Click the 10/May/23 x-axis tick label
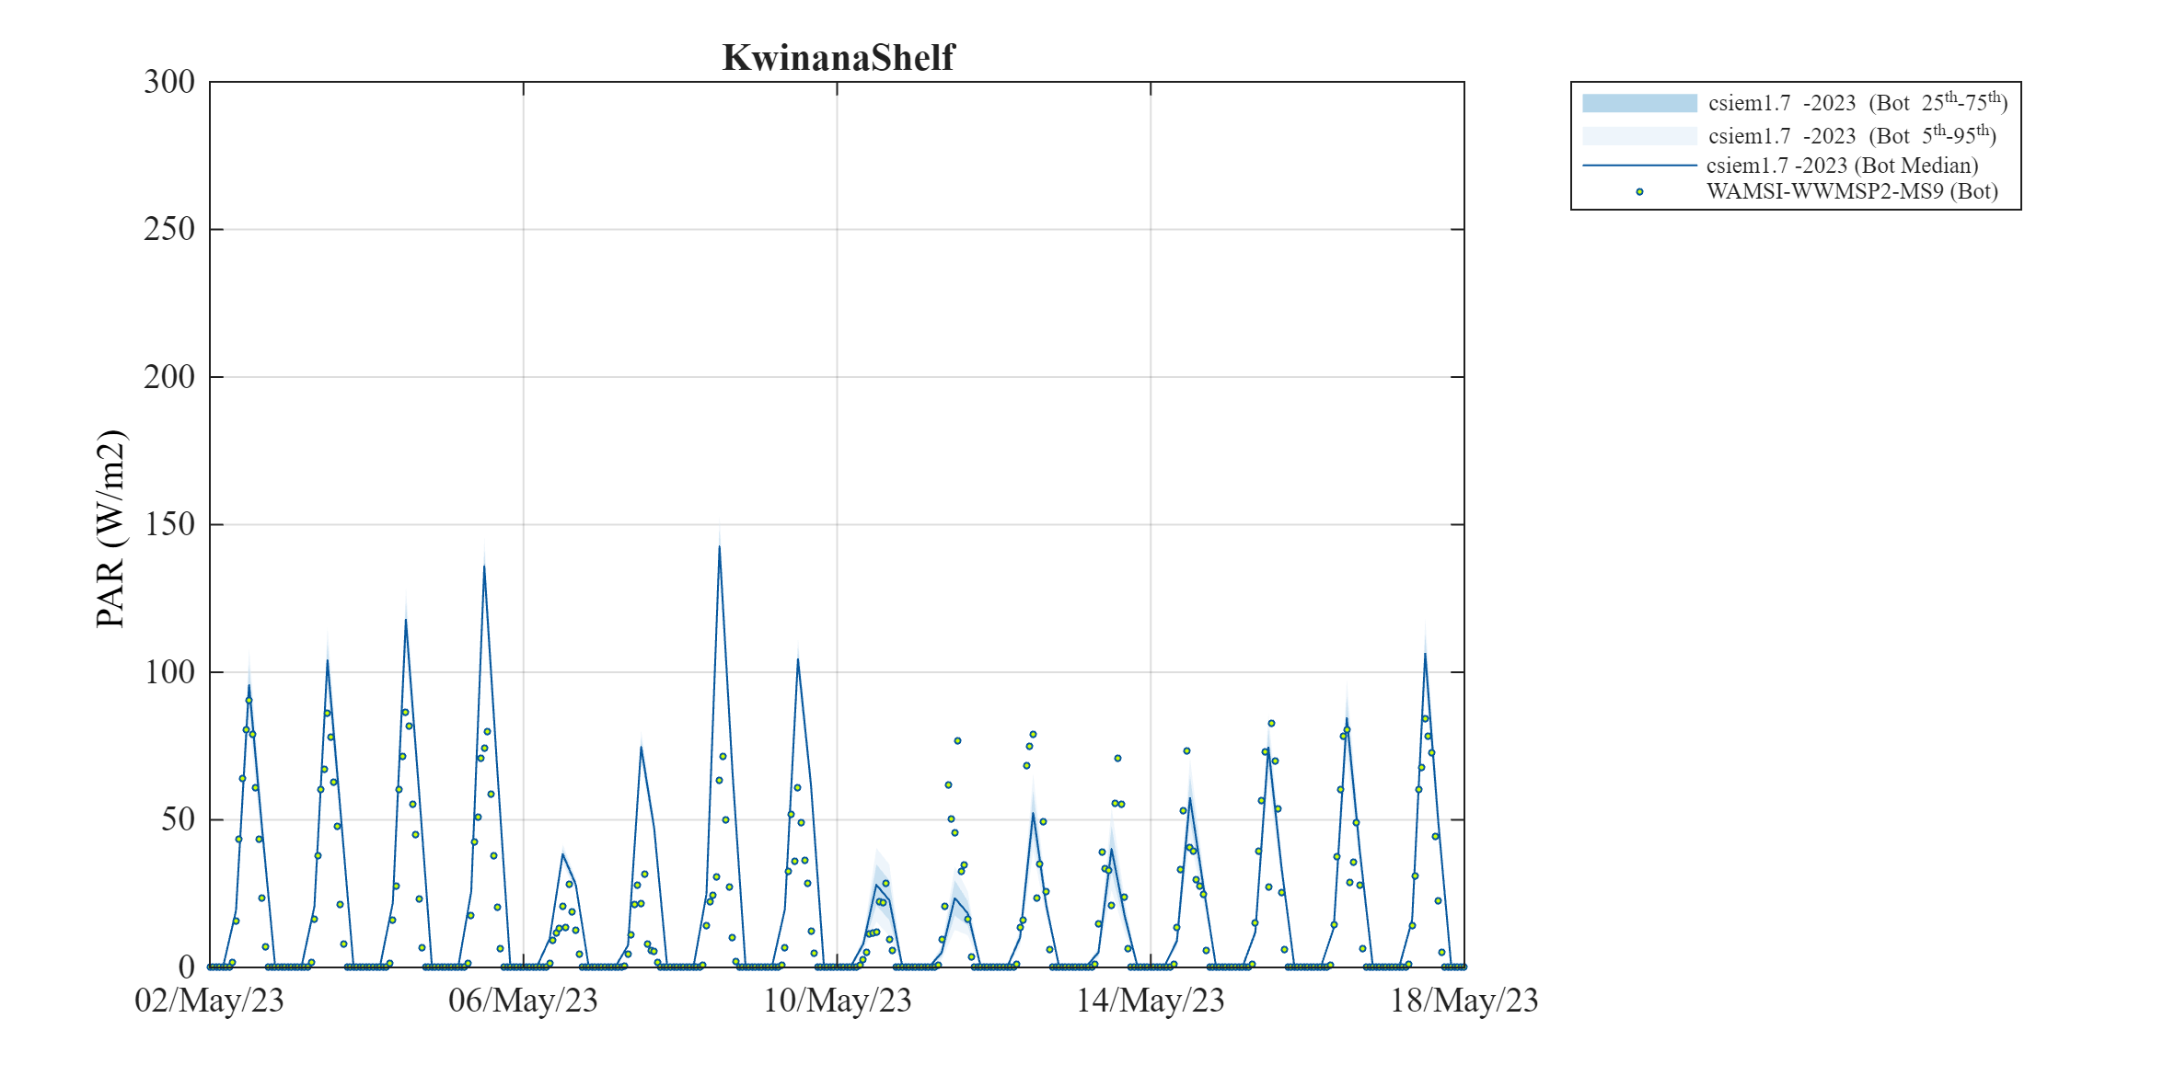The height and width of the screenshot is (1087, 2175). (x=837, y=1001)
